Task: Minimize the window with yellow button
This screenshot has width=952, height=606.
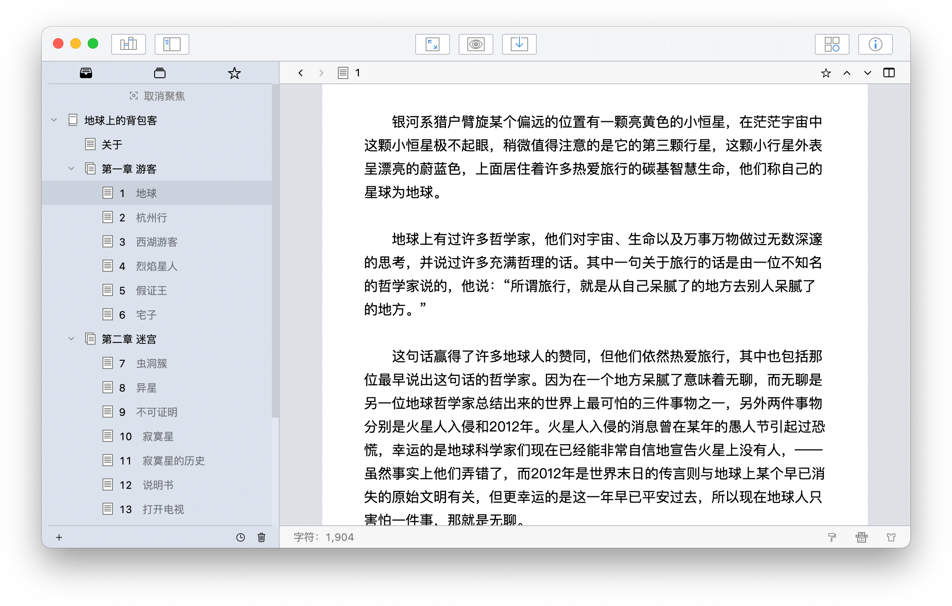Action: coord(76,44)
